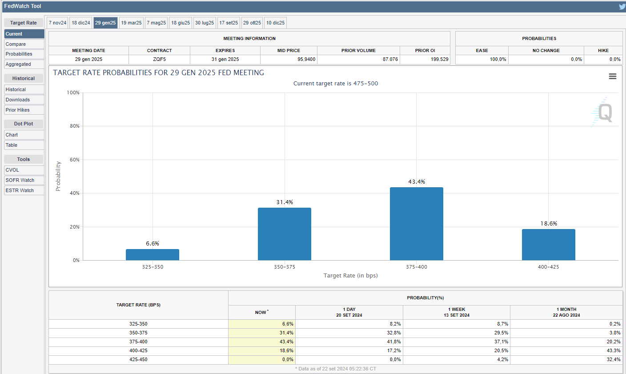Open ESTR Watch tool

[x=24, y=190]
